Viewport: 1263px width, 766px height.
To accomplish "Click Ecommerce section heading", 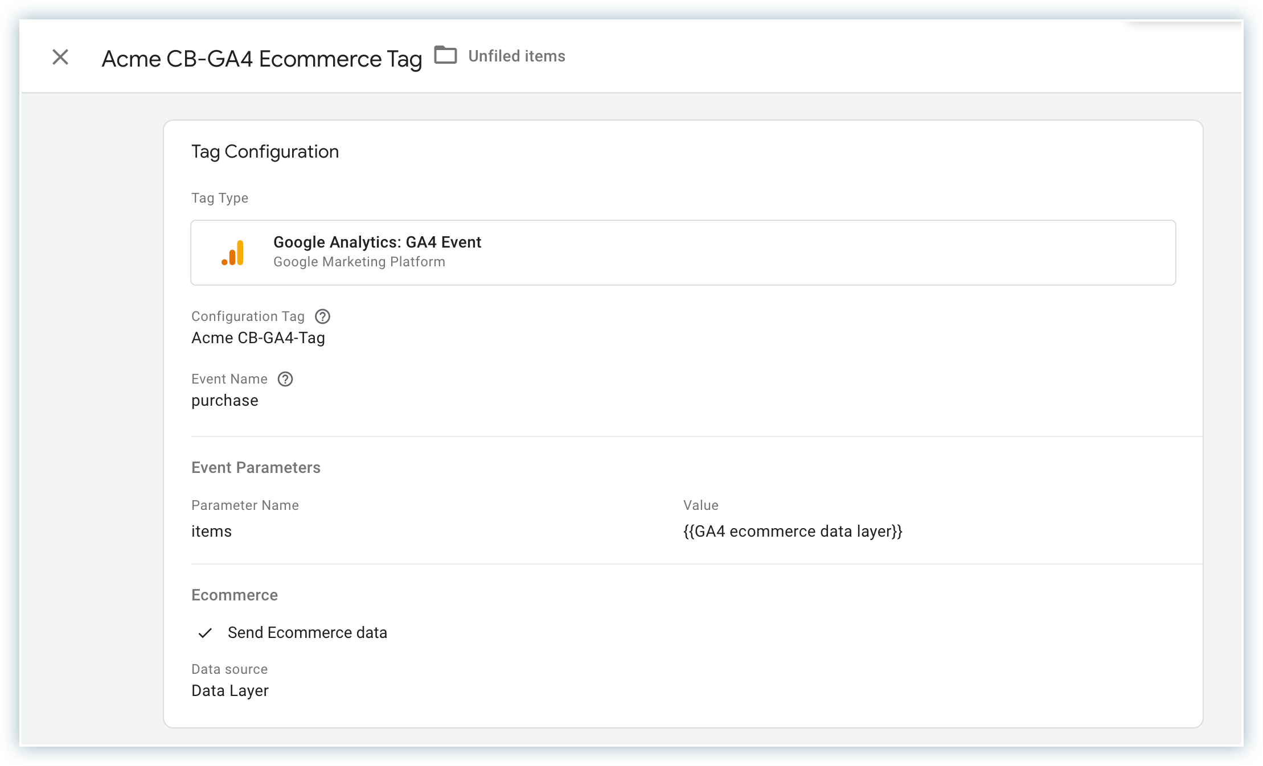I will (234, 595).
